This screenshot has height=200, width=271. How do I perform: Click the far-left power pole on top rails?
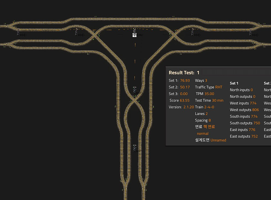pos(19,33)
